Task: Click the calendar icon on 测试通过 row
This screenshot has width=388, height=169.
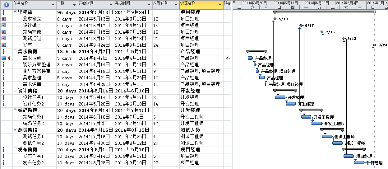Action: click(4, 39)
